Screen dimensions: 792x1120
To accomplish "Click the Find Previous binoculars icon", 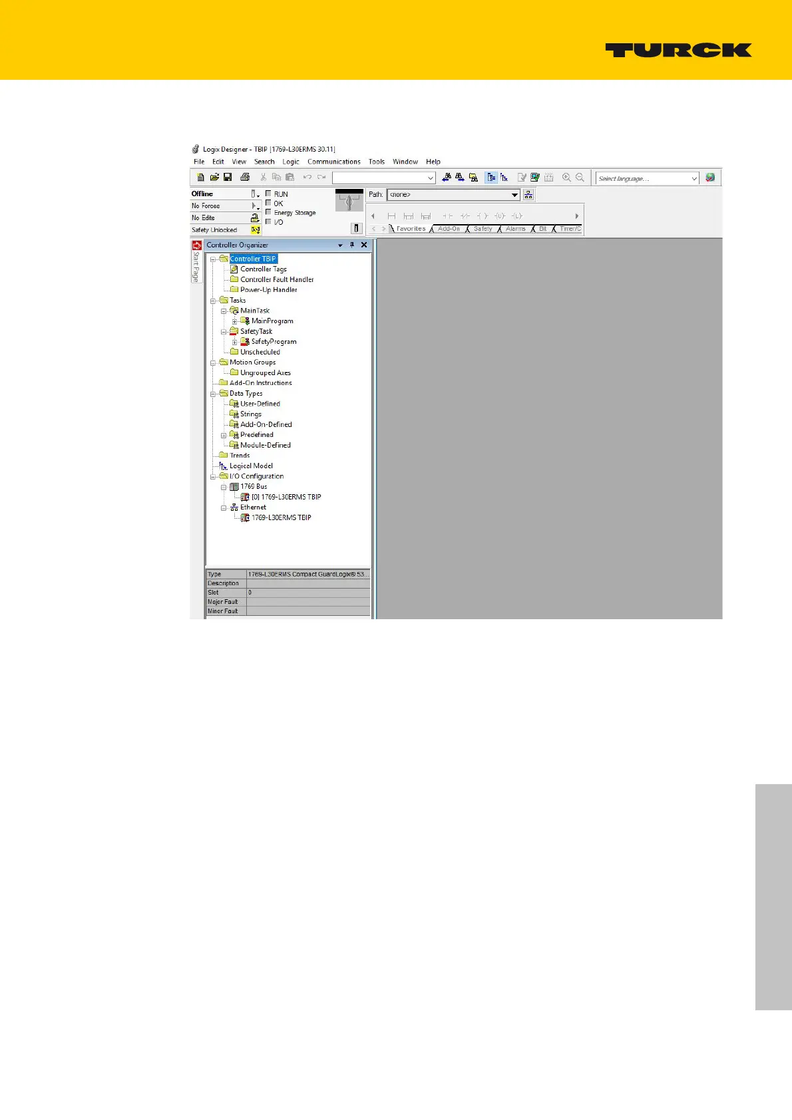I will (447, 178).
